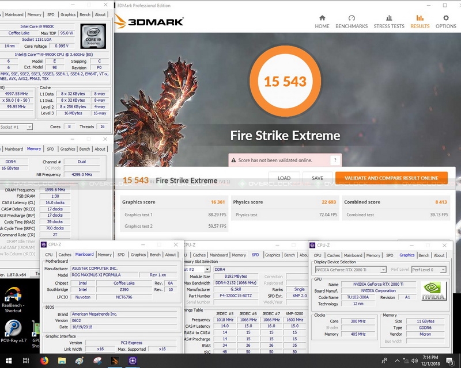Click SAVE button in 3DMark results
The height and width of the screenshot is (368, 461).
(x=318, y=178)
